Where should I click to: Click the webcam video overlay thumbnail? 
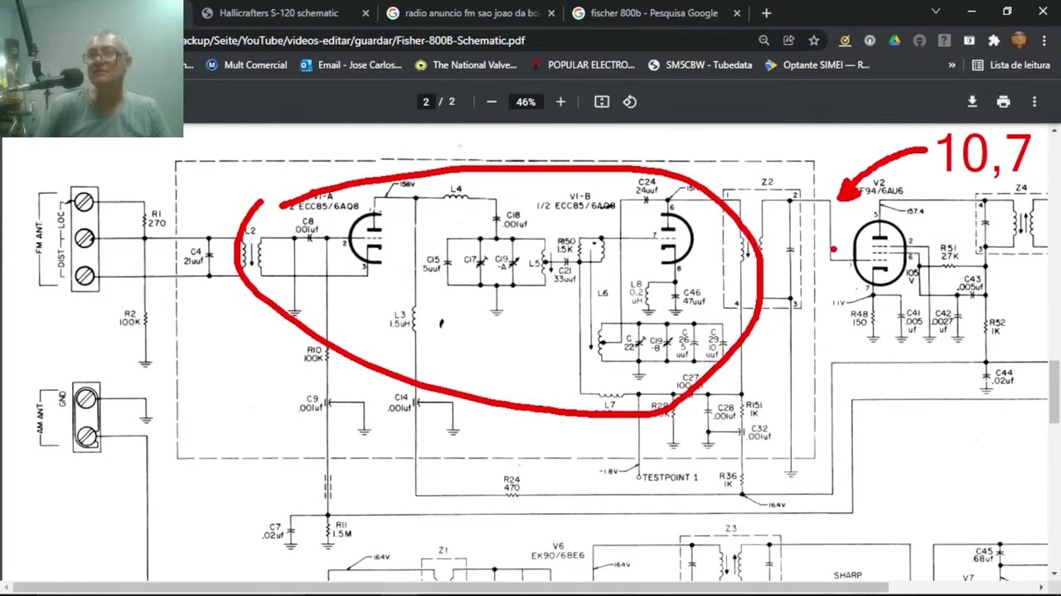tap(91, 68)
